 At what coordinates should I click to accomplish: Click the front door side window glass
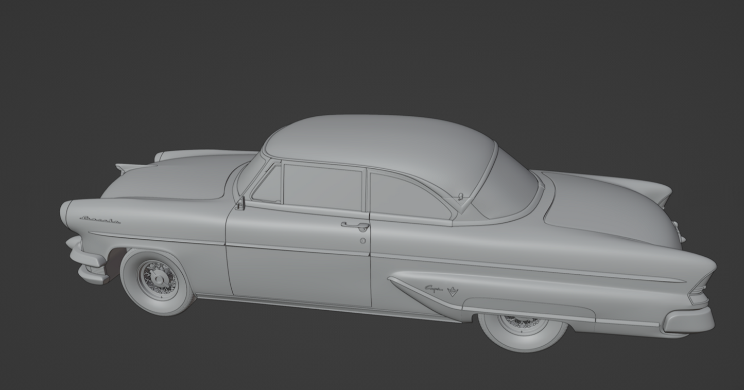(323, 187)
